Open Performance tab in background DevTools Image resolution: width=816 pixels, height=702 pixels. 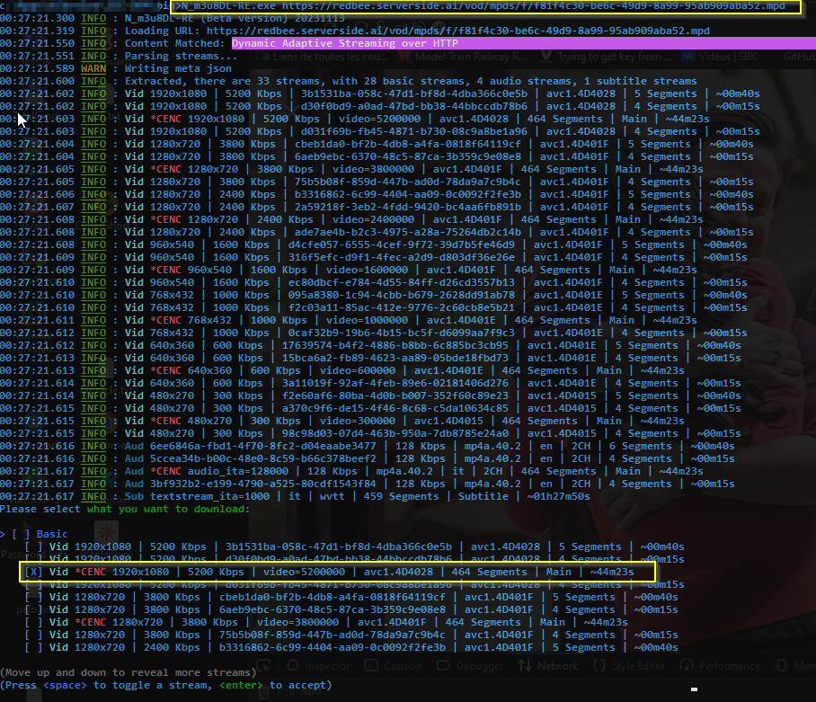click(720, 666)
